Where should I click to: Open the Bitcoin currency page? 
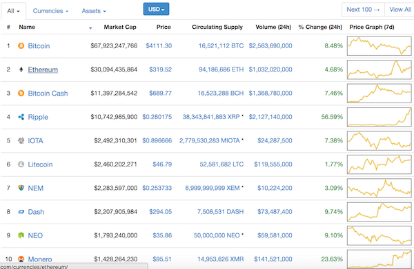click(x=39, y=46)
